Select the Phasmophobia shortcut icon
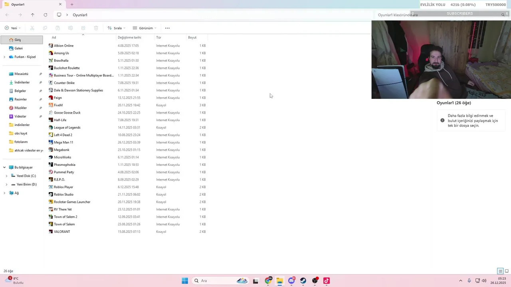Screen dimensions: 511x287 tap(51, 165)
